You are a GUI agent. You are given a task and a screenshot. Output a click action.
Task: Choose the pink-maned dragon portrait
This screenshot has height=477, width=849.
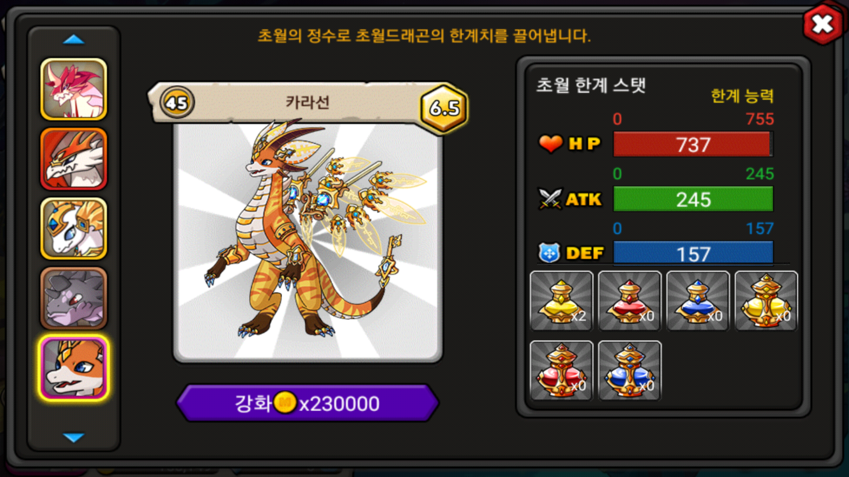[x=74, y=89]
